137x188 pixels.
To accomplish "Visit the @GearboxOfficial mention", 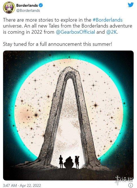I will (x=76, y=32).
